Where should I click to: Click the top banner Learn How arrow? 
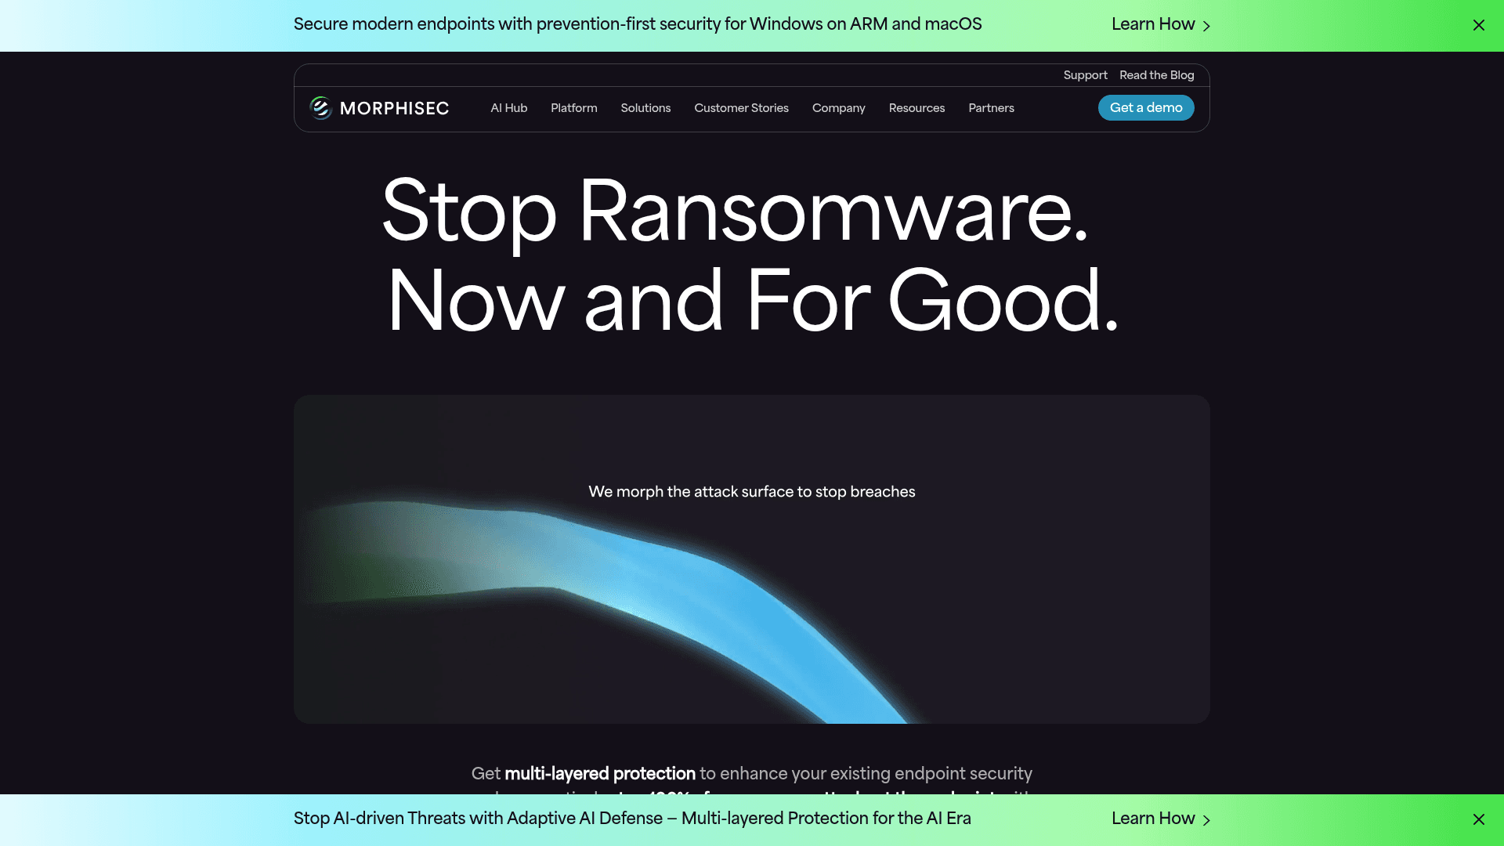(1206, 26)
